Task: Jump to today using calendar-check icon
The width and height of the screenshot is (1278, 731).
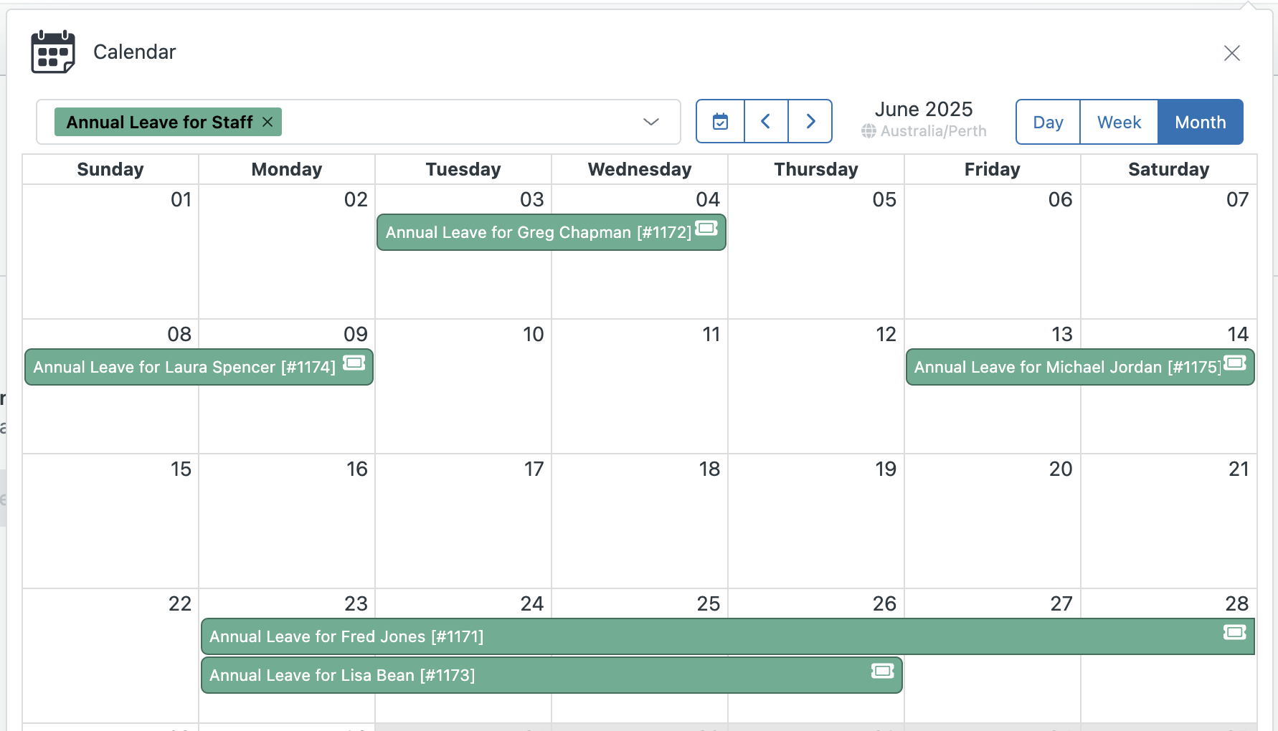Action: pyautogui.click(x=720, y=122)
